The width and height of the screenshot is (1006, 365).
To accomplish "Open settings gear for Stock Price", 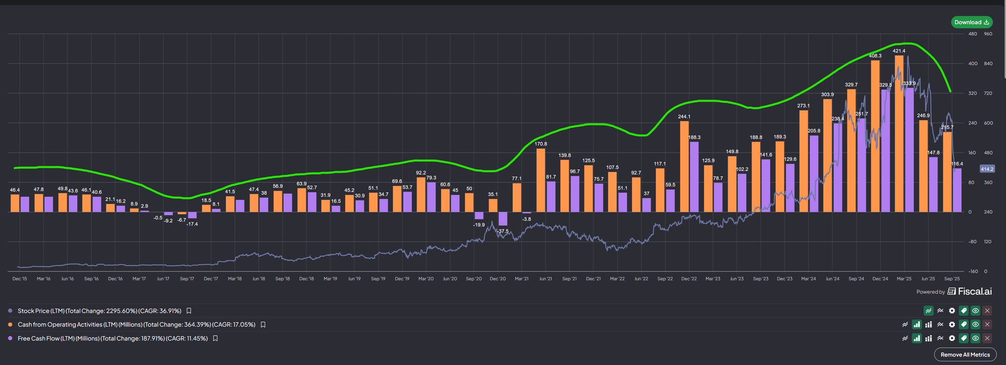I will 952,311.
